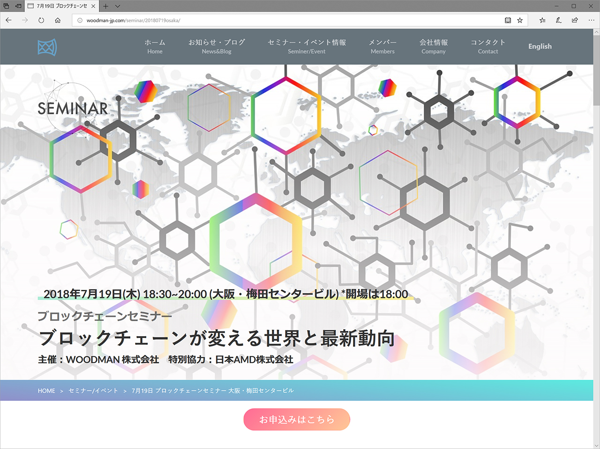600x449 pixels.
Task: Refresh the current page
Action: pyautogui.click(x=41, y=20)
